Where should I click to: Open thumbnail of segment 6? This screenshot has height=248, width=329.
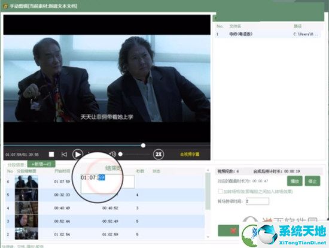[26, 182]
